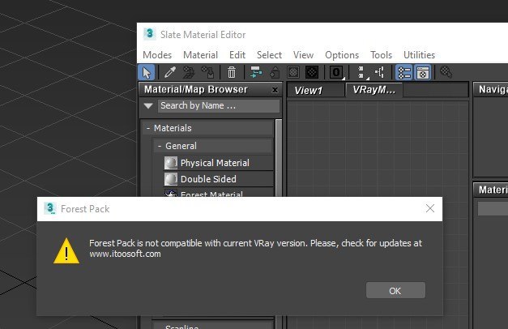Screen dimensions: 508x329
Task: Click Assign Material to Selection icon
Action: tap(207, 72)
